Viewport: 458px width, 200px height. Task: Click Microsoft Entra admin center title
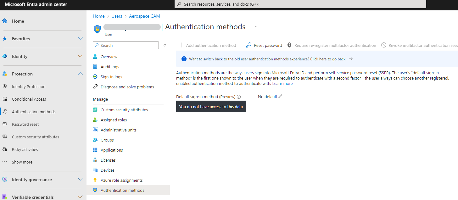36,4
